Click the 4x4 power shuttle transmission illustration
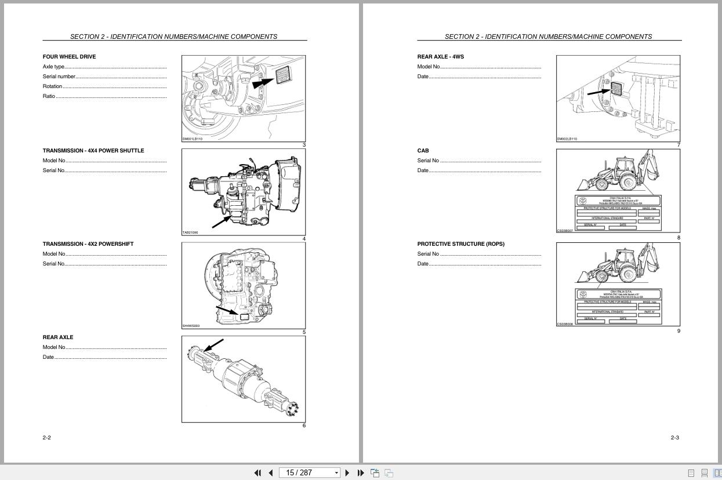This screenshot has height=480, width=722. click(x=244, y=192)
